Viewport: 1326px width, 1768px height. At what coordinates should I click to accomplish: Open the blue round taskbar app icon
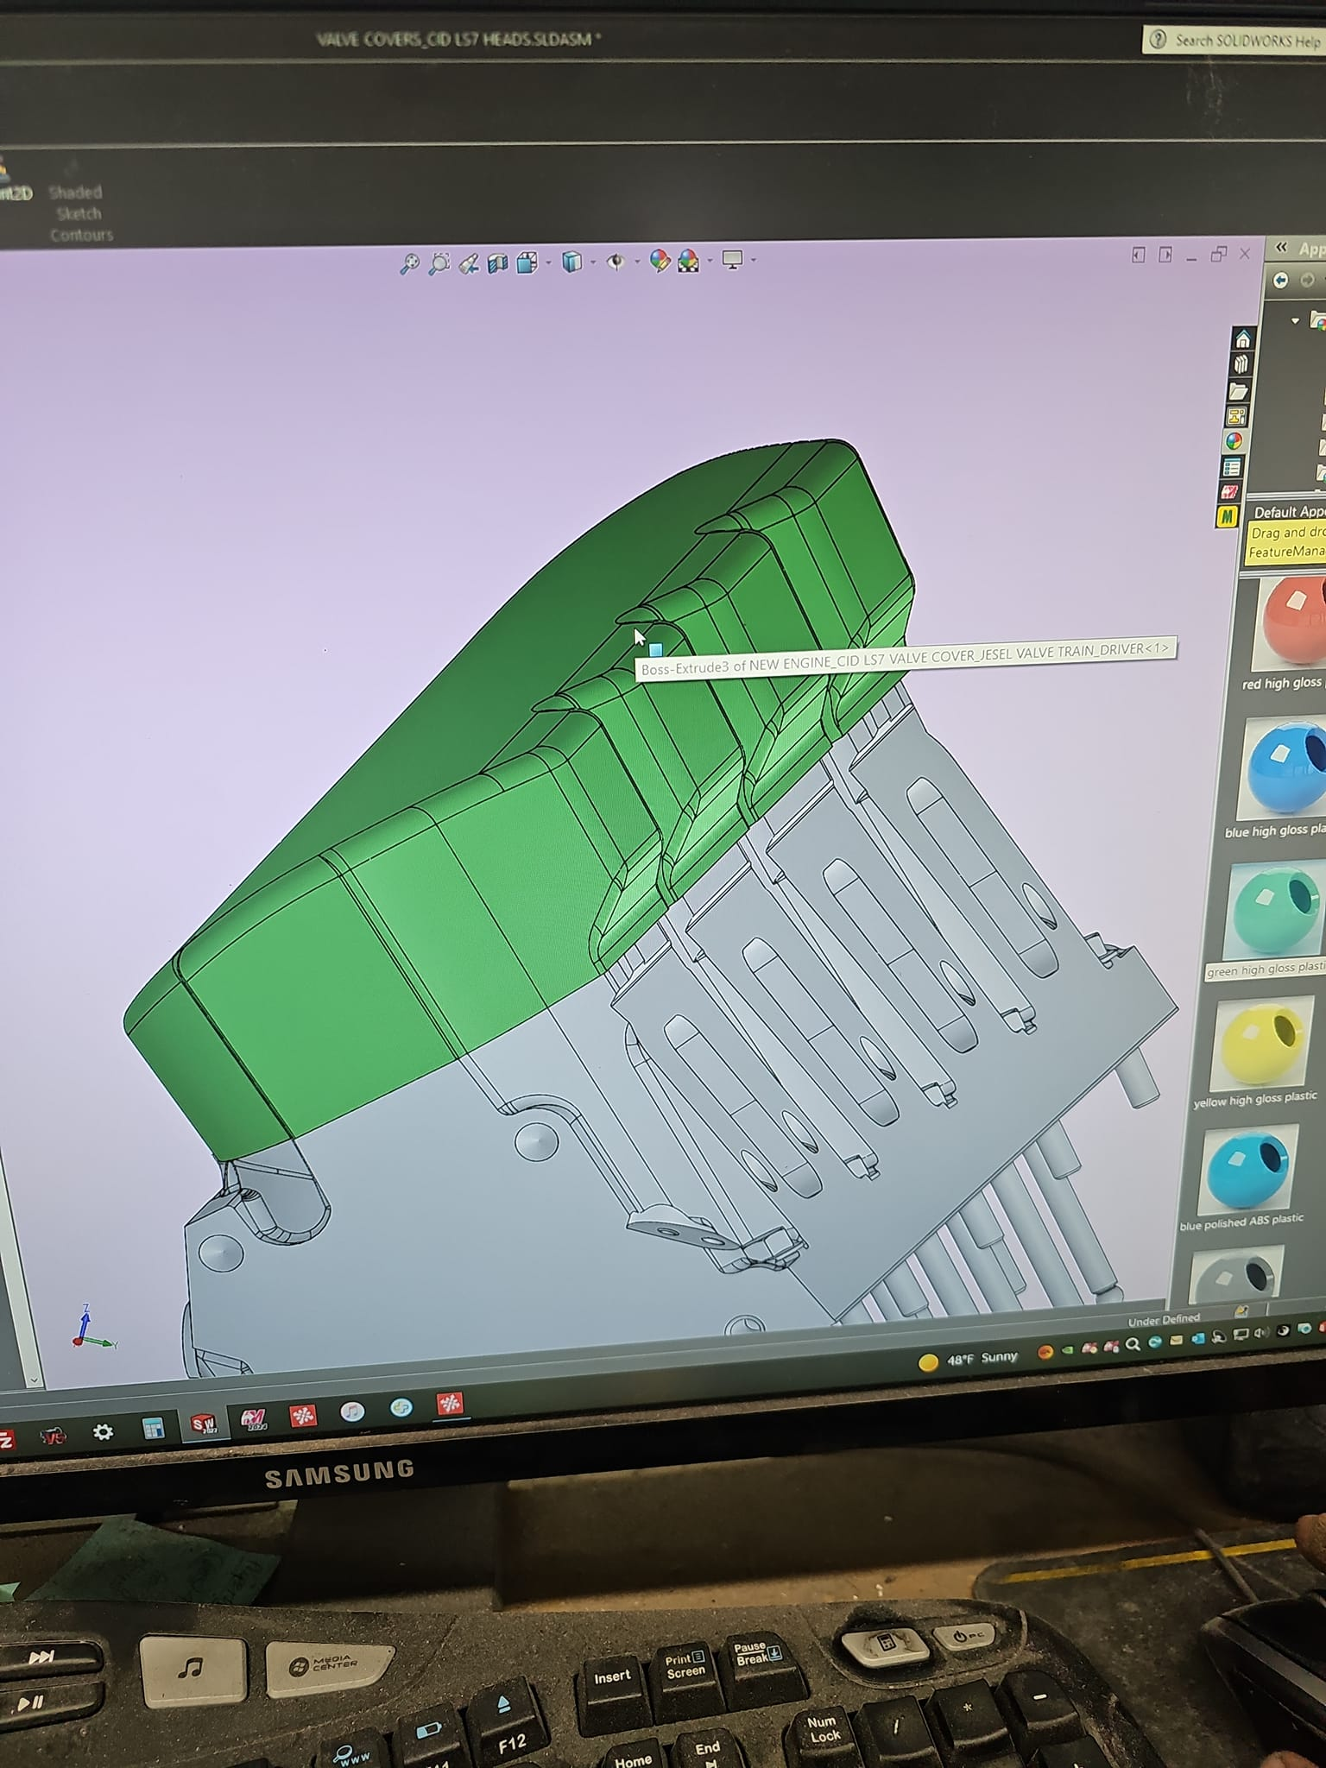coord(401,1408)
